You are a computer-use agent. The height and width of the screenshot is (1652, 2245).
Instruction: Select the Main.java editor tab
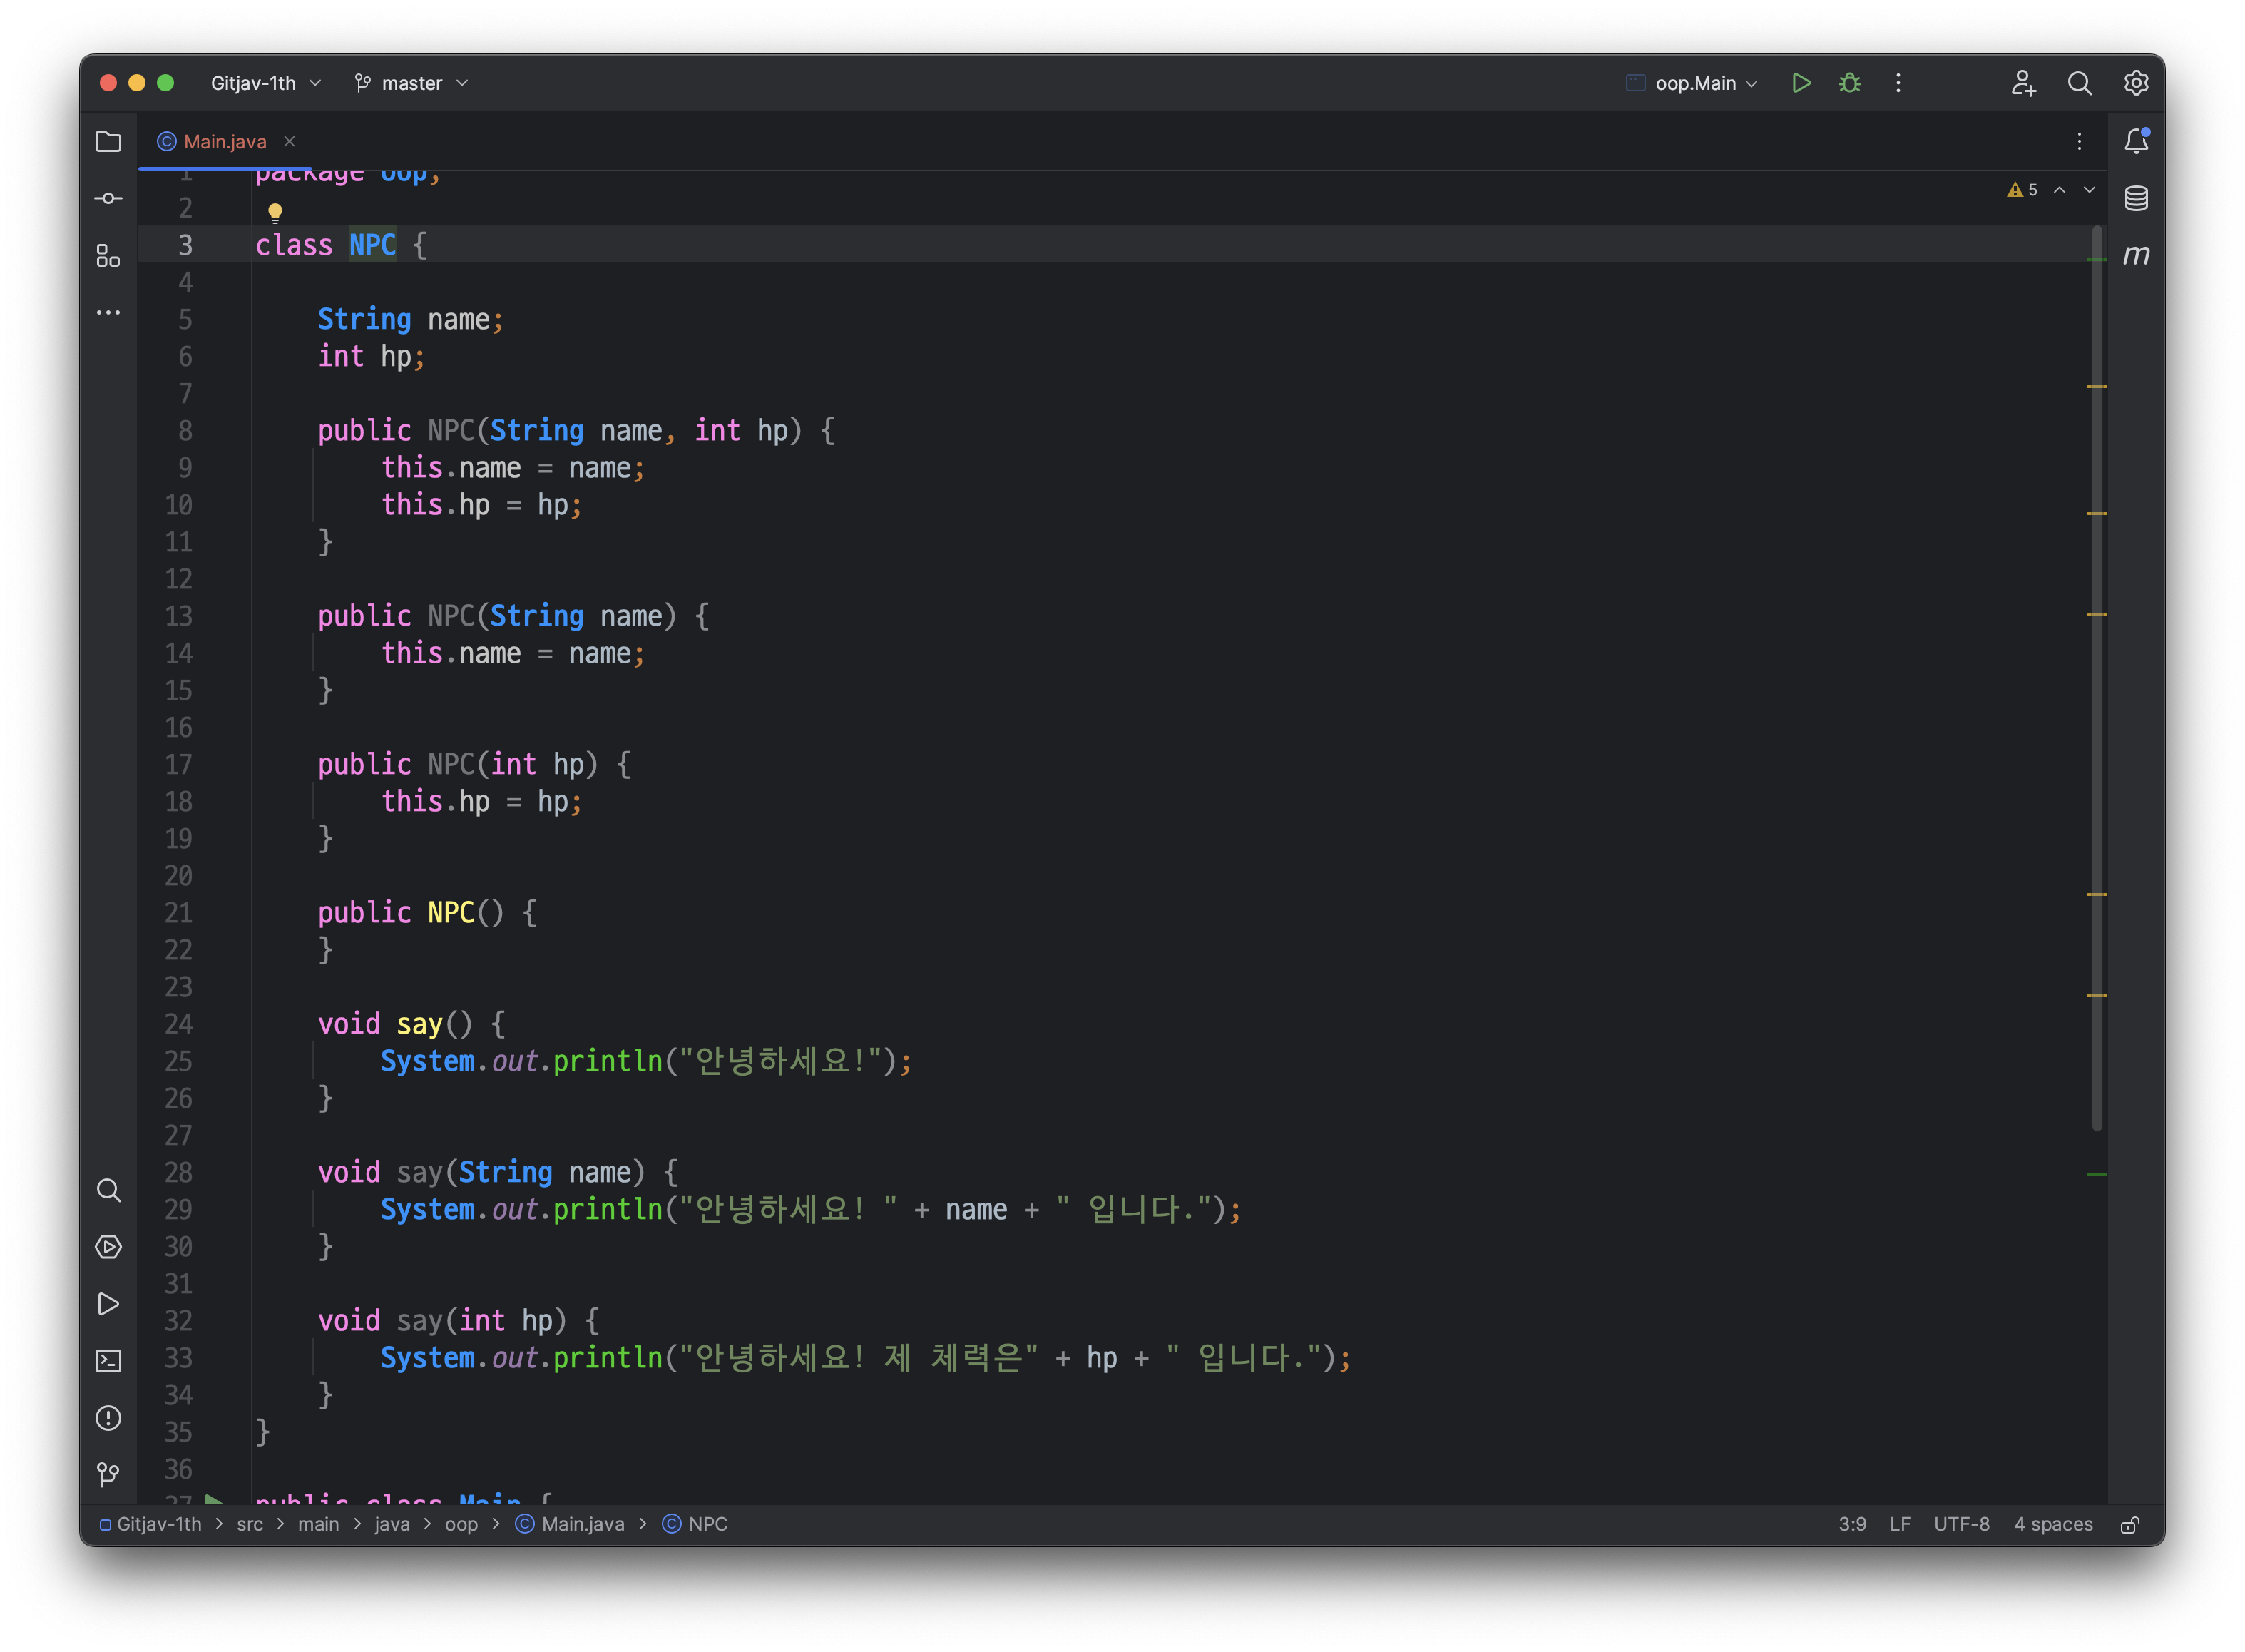[x=224, y=141]
